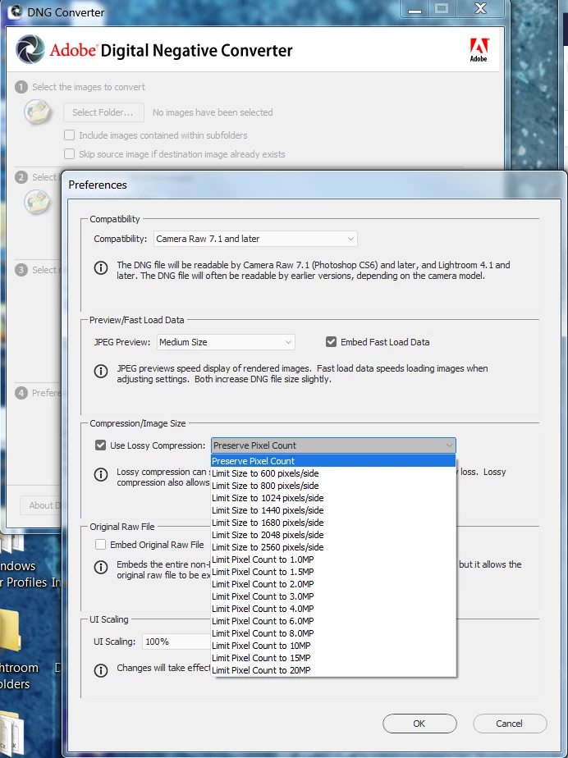Viewport: 568px width, 758px height.
Task: Toggle Use Lossy Compression checkbox
Action: click(100, 445)
